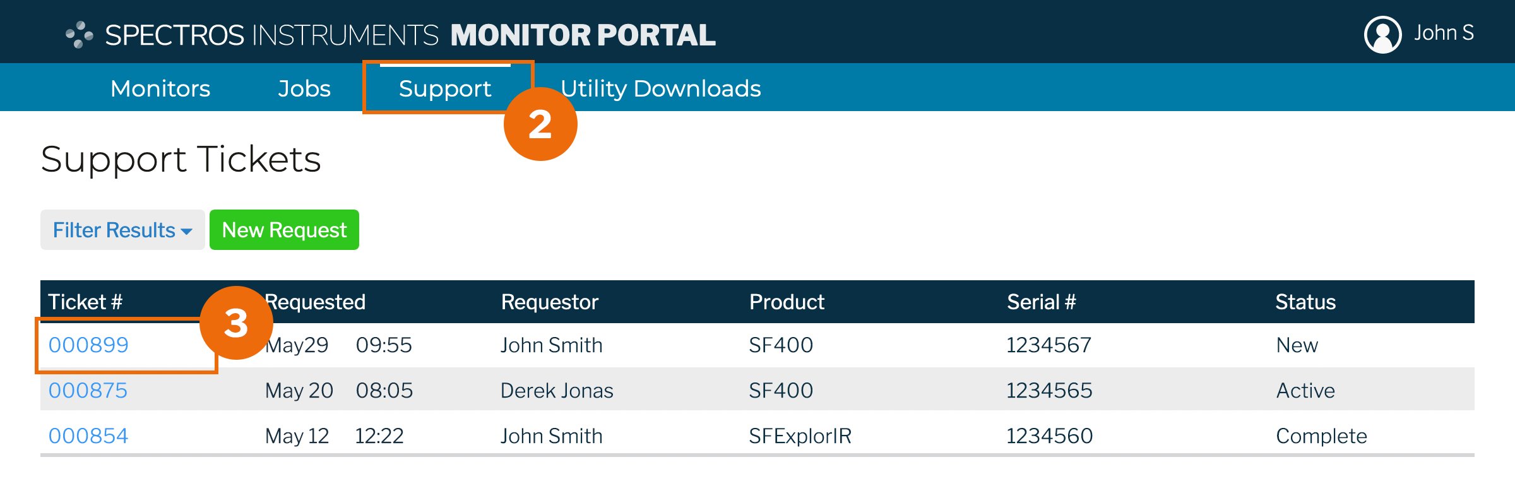The height and width of the screenshot is (486, 1515).
Task: Click the Requested column header
Action: (316, 302)
